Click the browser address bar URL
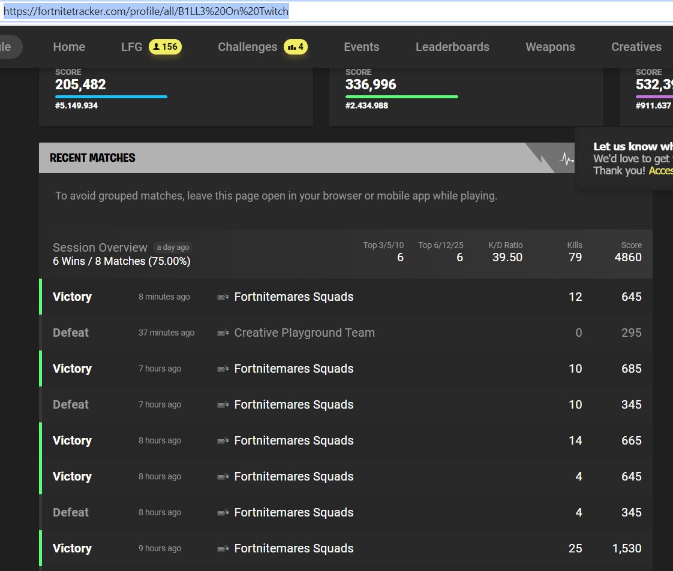The image size is (673, 571). [x=146, y=11]
